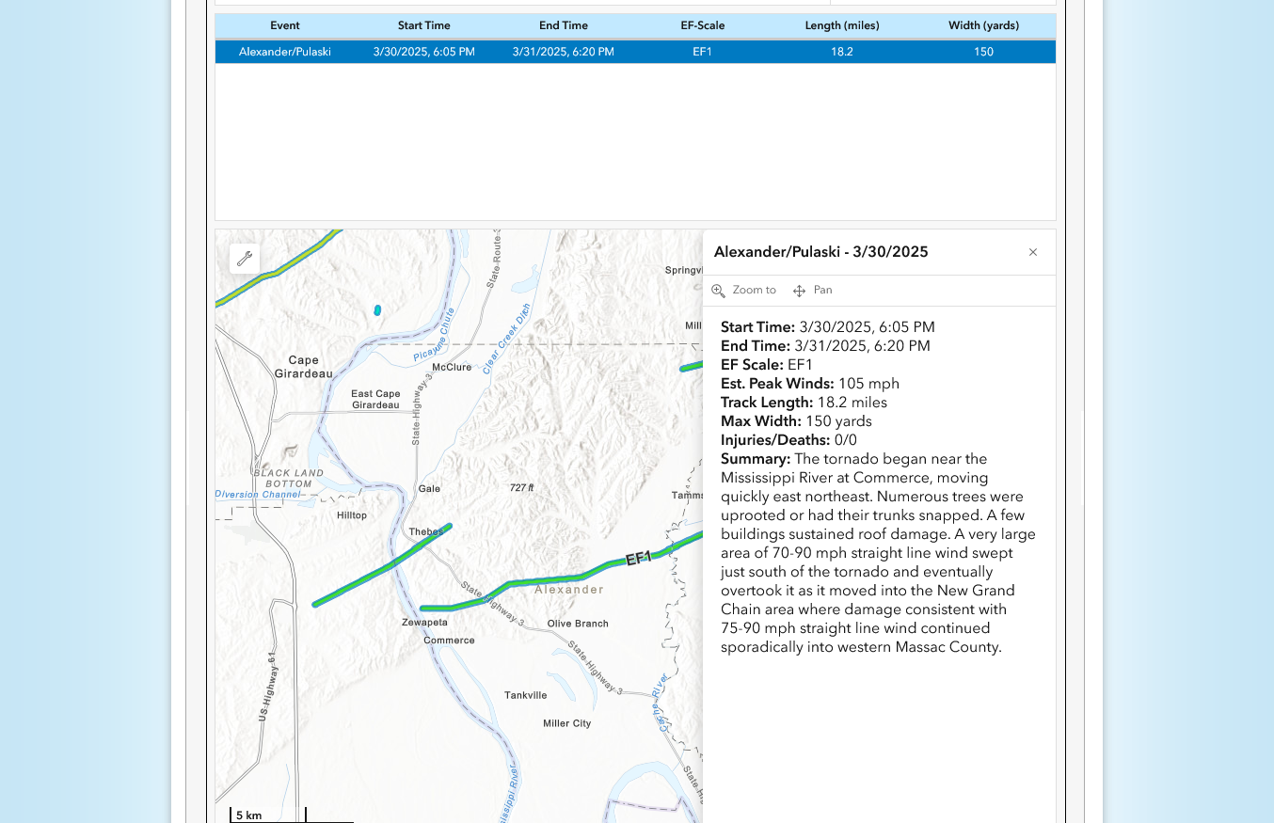The width and height of the screenshot is (1274, 823).
Task: Click the Olive Branch label on map
Action: (578, 624)
